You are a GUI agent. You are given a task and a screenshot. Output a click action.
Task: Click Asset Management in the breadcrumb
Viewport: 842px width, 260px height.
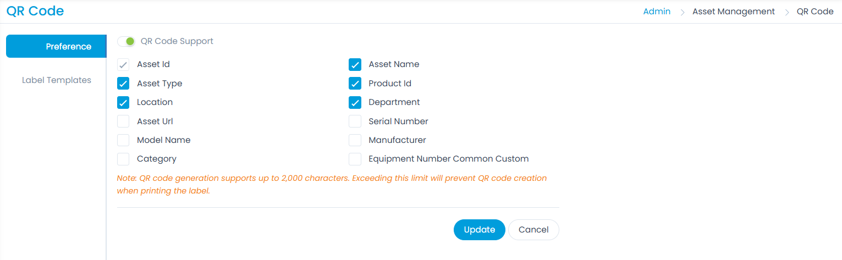pos(733,12)
